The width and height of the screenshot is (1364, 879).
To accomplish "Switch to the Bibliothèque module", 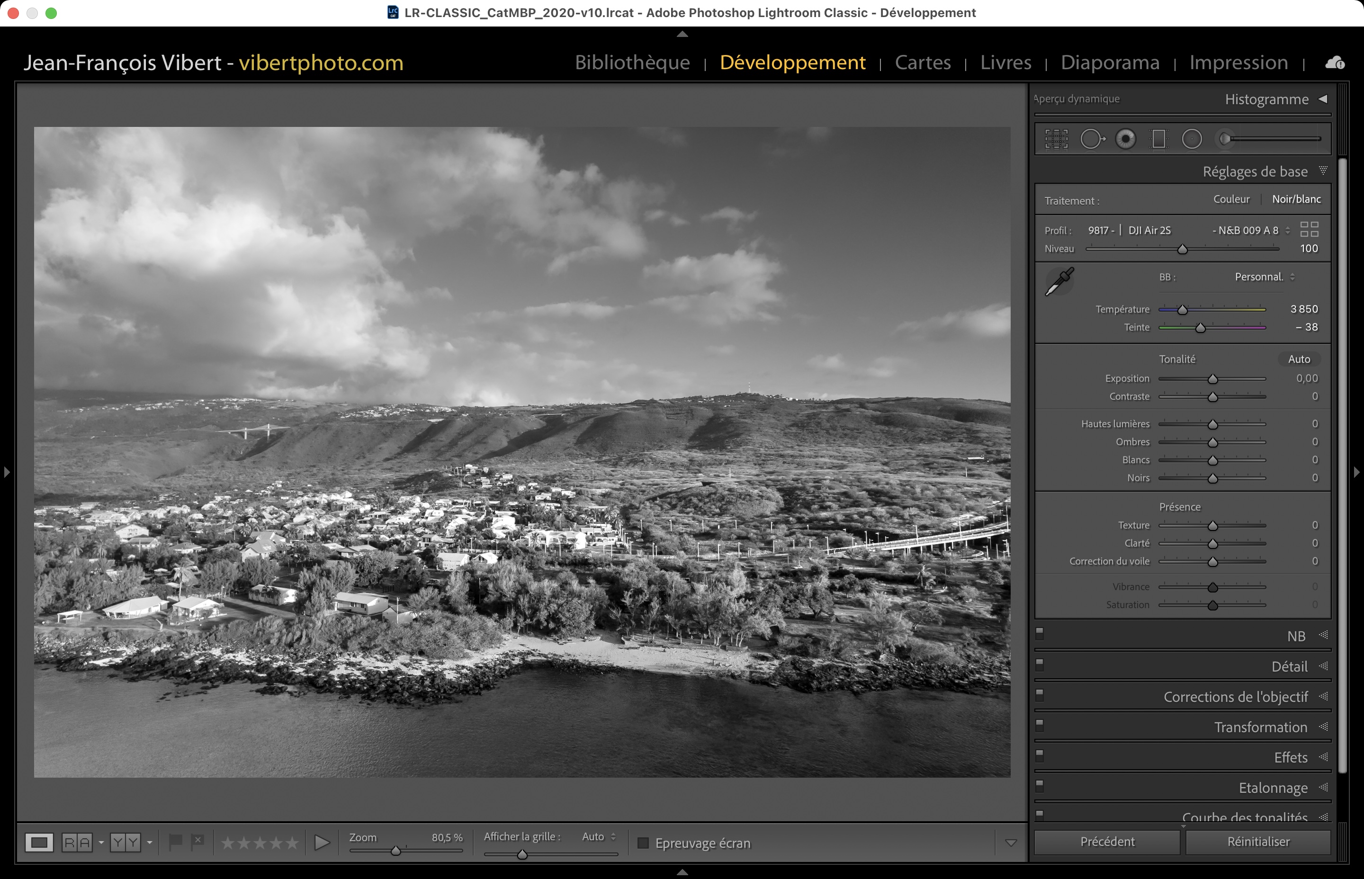I will coord(632,62).
